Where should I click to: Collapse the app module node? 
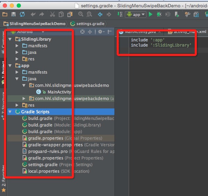coord(10,65)
